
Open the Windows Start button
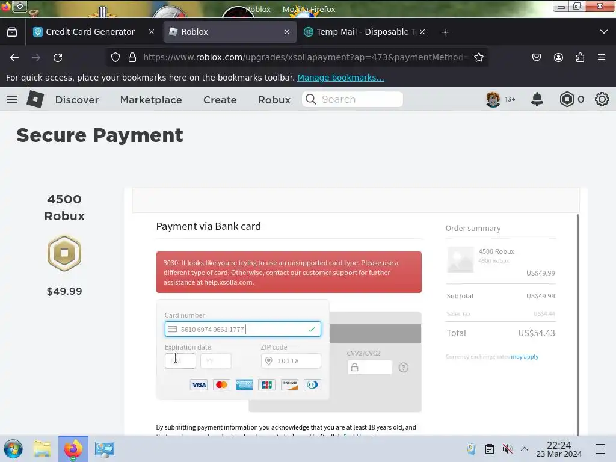point(13,449)
